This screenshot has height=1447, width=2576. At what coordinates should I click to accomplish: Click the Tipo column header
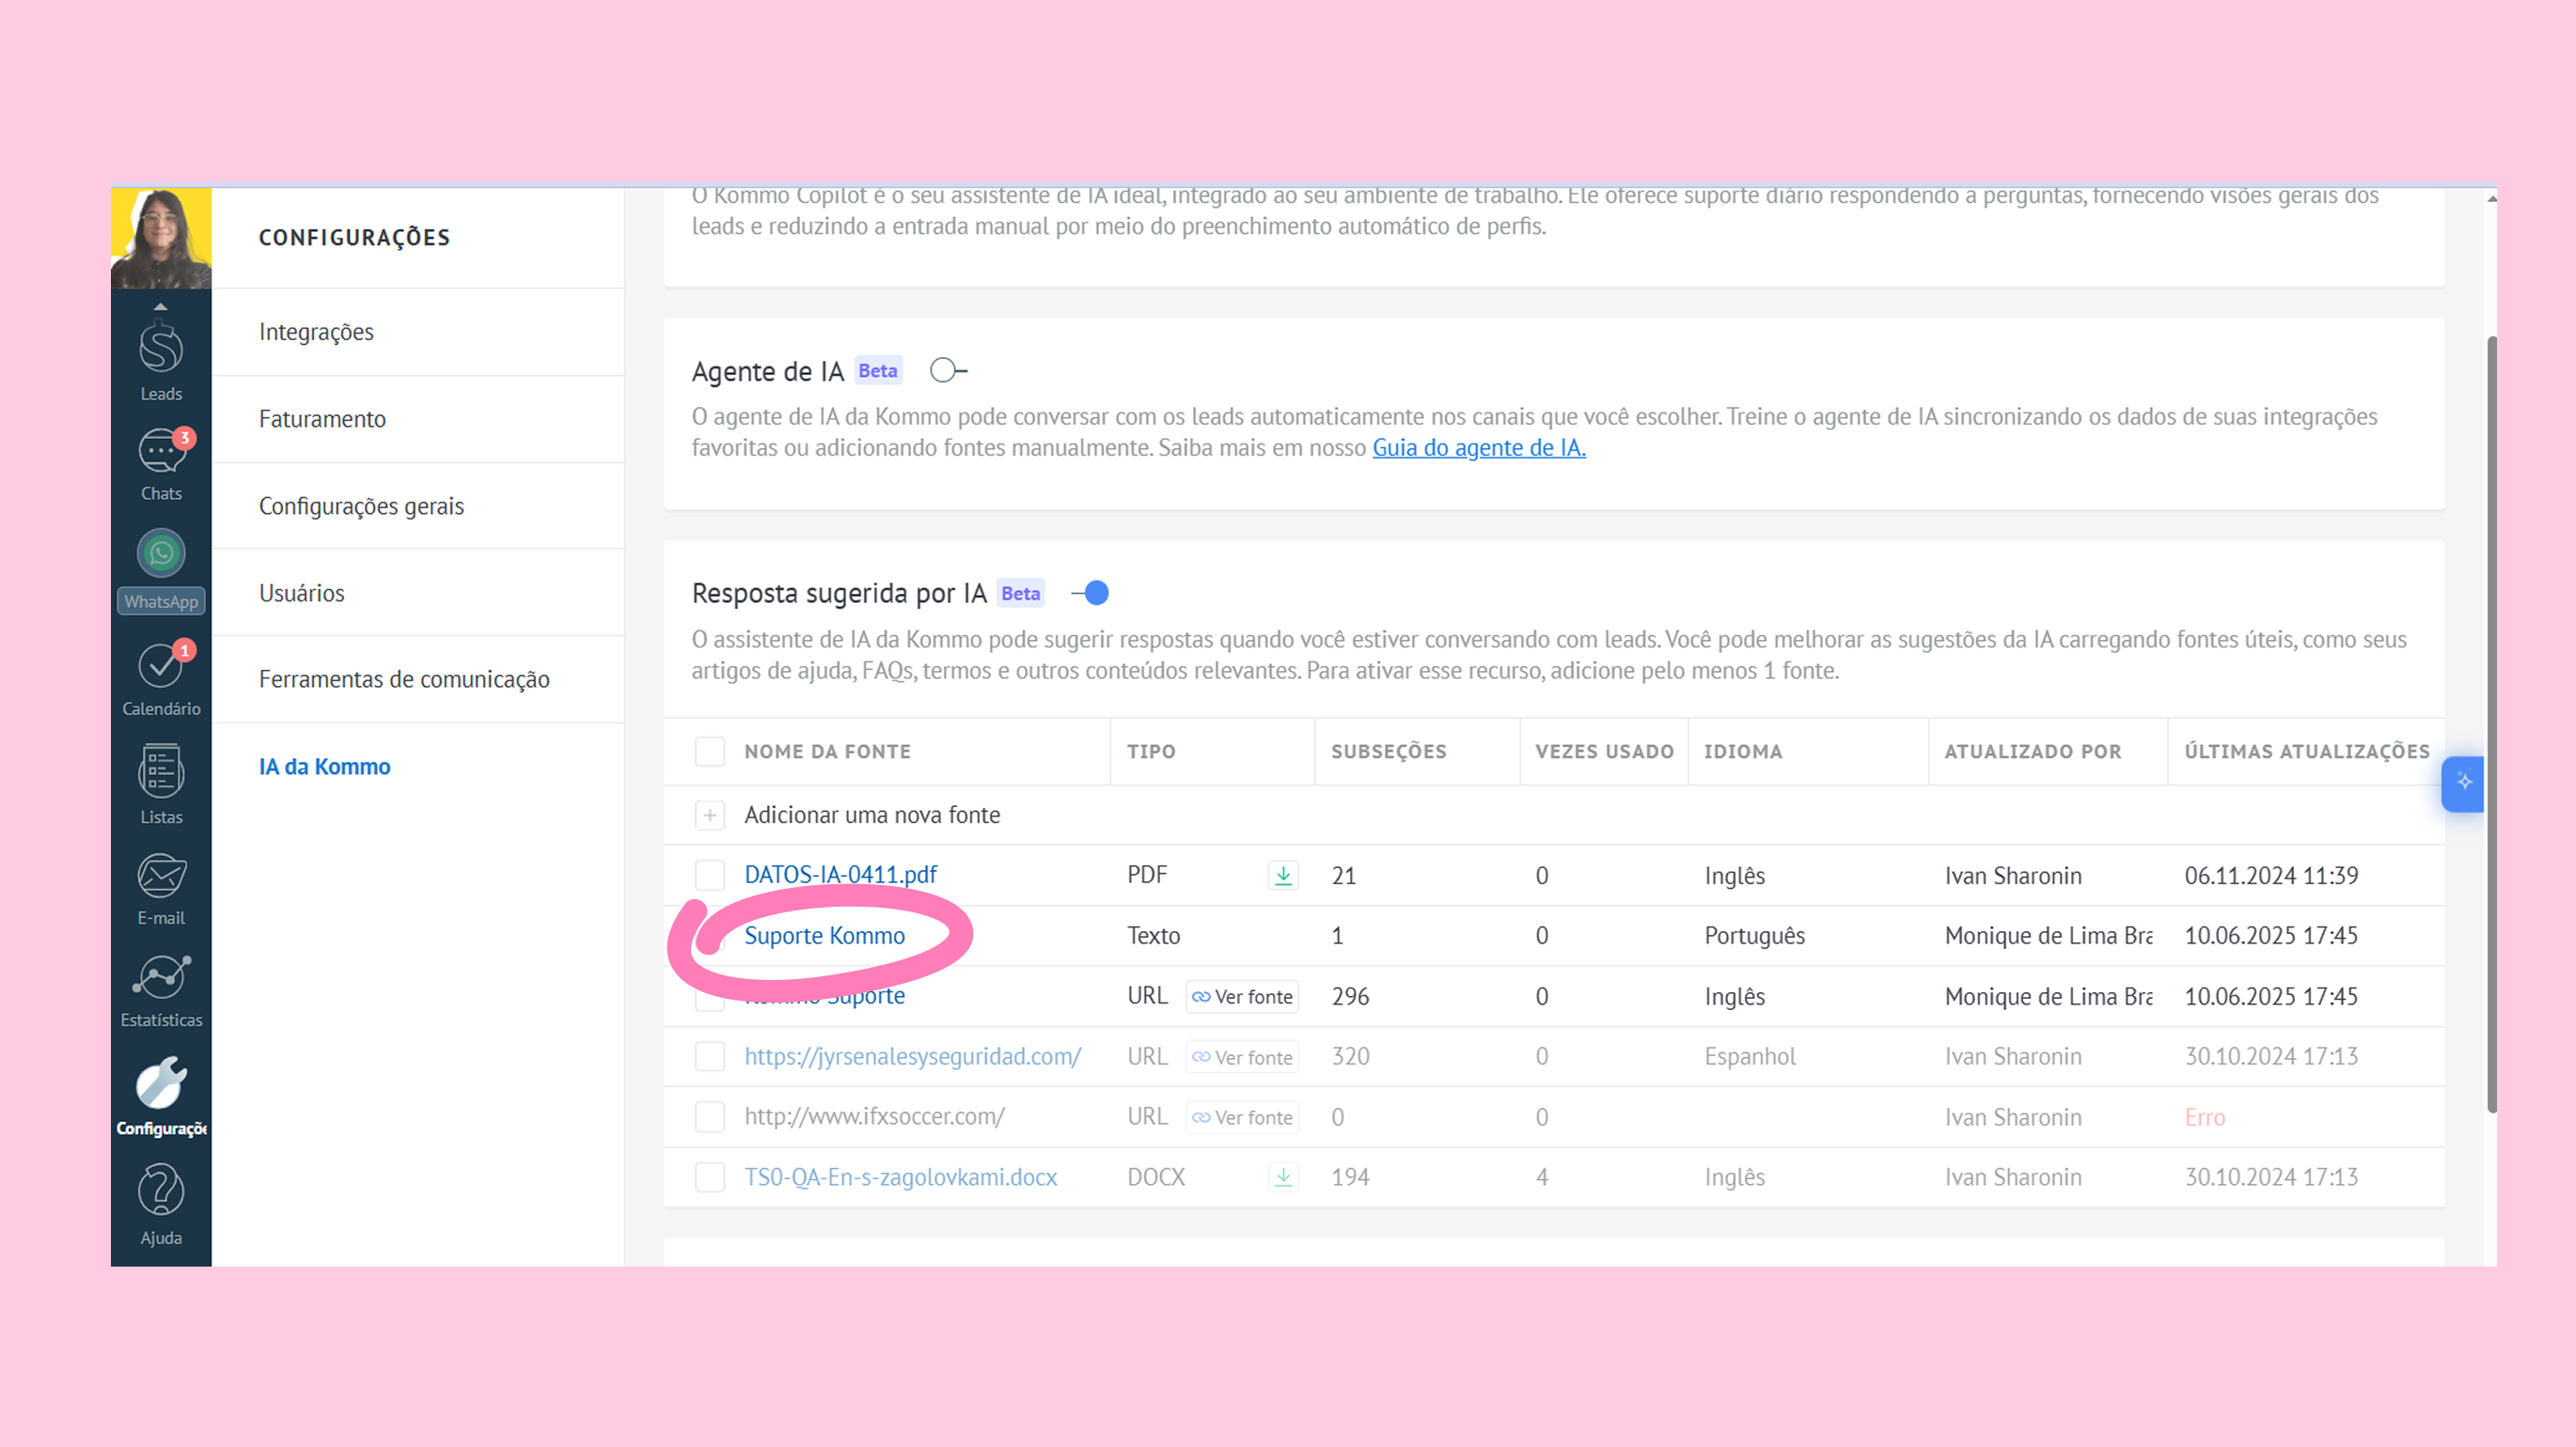1151,752
